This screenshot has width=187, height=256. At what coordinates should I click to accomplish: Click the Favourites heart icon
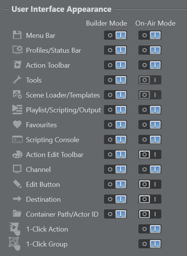pos(17,124)
